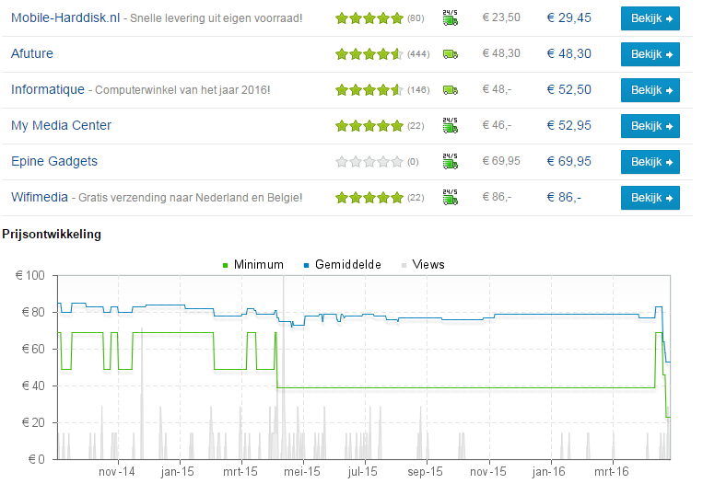Click Bekijk button for Informatique
This screenshot has height=495, width=703.
point(650,90)
